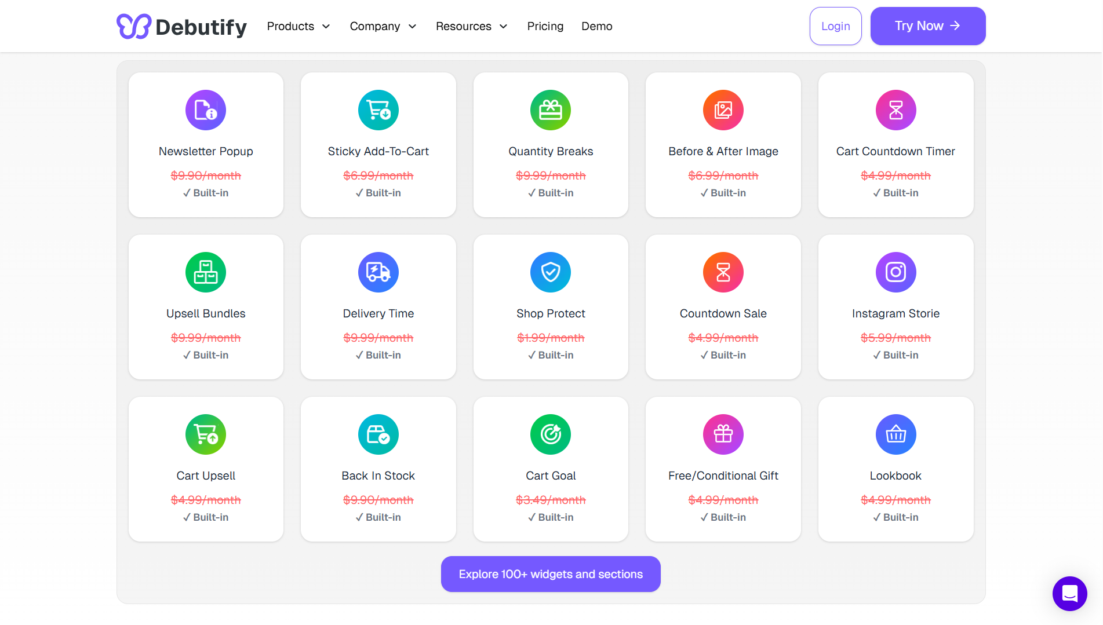Select the Newsletter Popup widget icon

[206, 110]
